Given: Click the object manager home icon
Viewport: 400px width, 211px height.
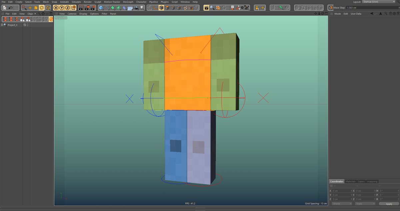Looking at the screenshot, I should pos(43,14).
